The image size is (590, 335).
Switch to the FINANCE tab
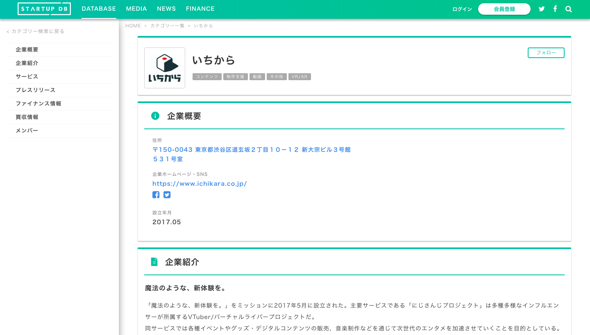[200, 9]
